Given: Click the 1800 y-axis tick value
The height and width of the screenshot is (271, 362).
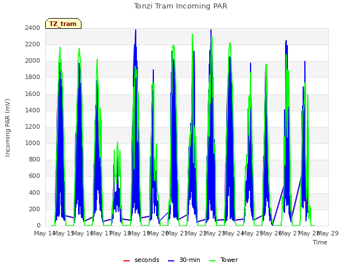Looking at the screenshot, I should coord(33,77).
